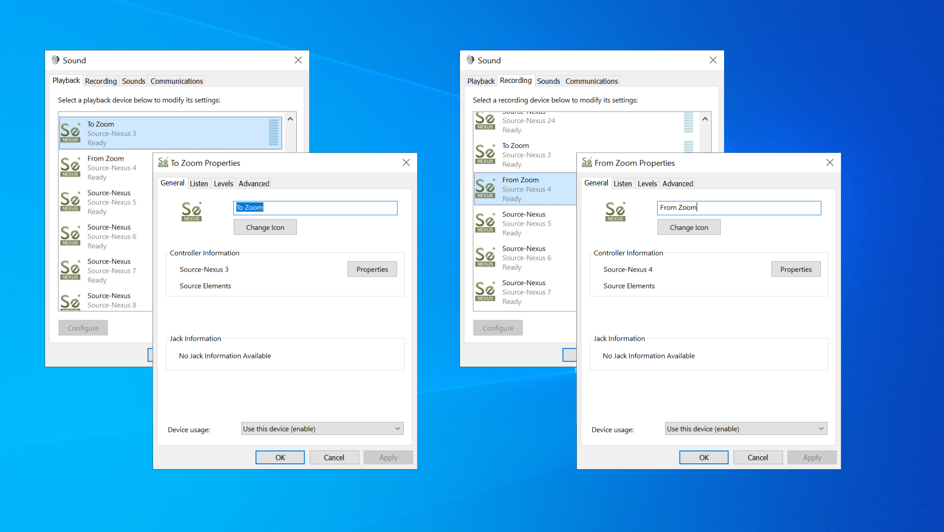Click "No Jack Information Available" in To Zoom Properties
Viewport: 944px width, 532px height.
(225, 356)
